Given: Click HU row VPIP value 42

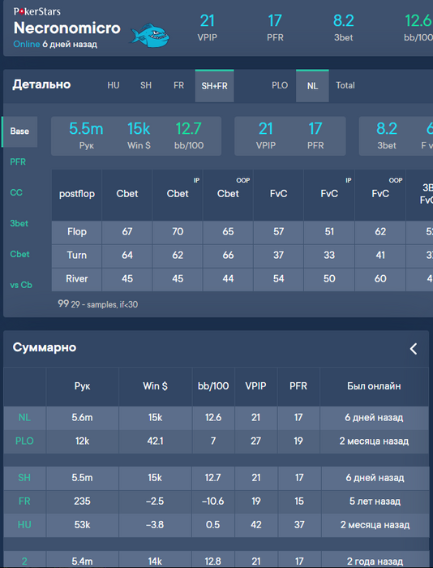Looking at the screenshot, I should pos(256,525).
